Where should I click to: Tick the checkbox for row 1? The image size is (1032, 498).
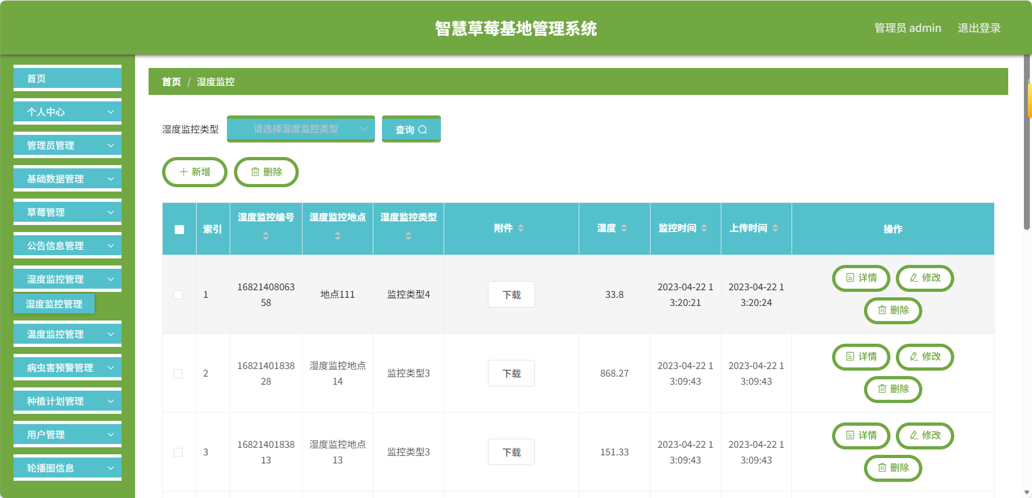click(178, 295)
